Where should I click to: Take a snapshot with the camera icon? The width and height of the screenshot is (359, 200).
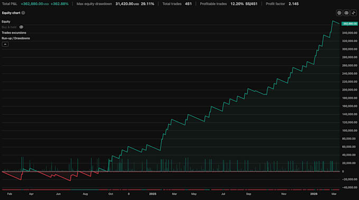tap(346, 13)
